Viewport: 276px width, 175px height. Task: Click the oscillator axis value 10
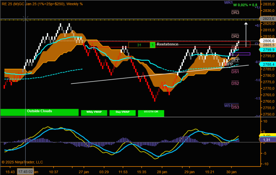(x=265, y=121)
